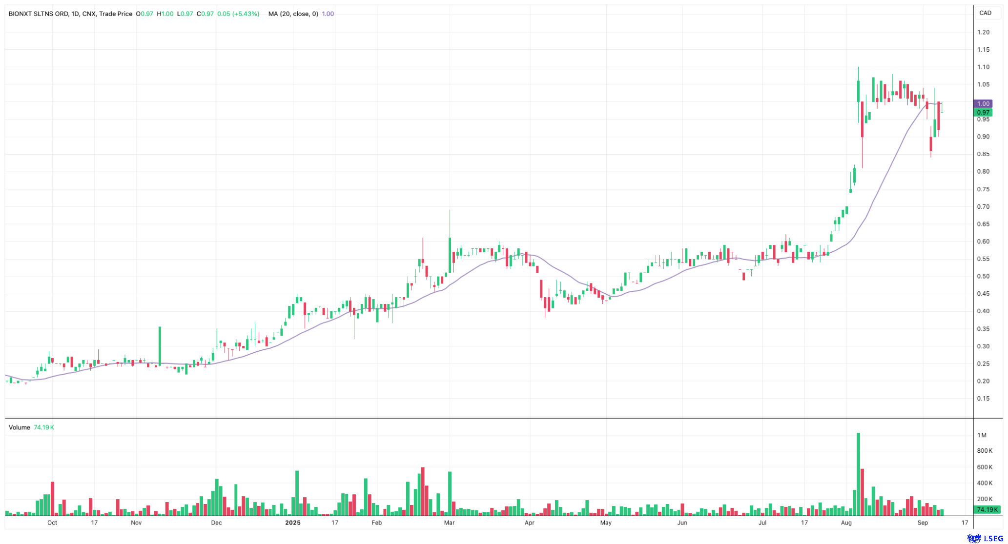
Task: Click the tallest green volume bar in August
Action: coord(858,473)
